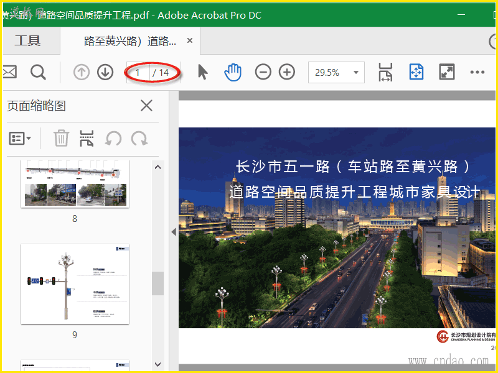Collapse the left navigation pane arrow
498x373 pixels.
(174, 232)
